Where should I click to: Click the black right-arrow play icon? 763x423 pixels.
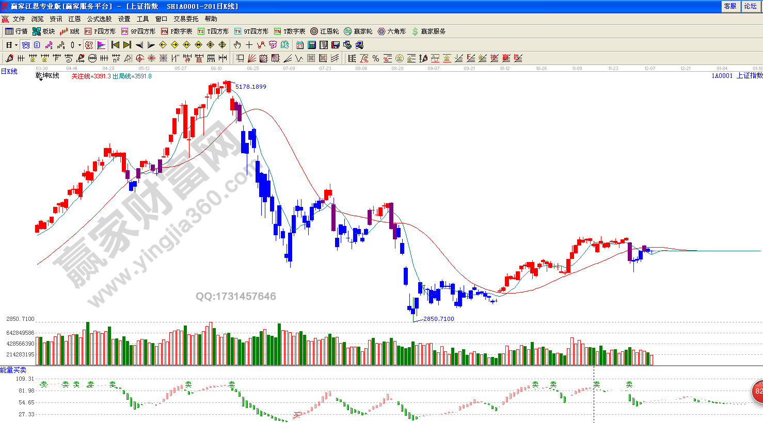coord(151,45)
